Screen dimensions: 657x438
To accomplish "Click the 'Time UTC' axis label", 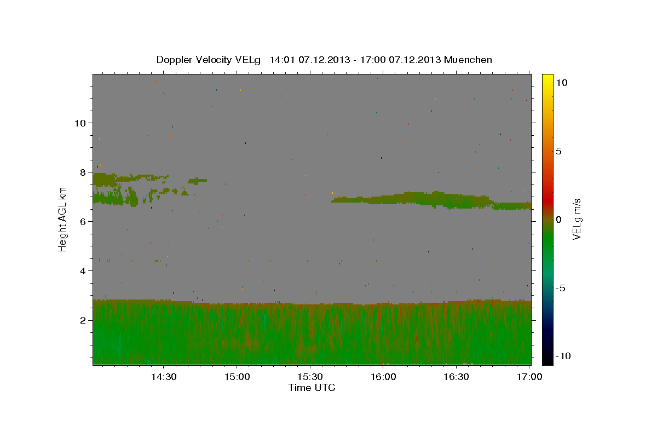I will click(x=312, y=388).
